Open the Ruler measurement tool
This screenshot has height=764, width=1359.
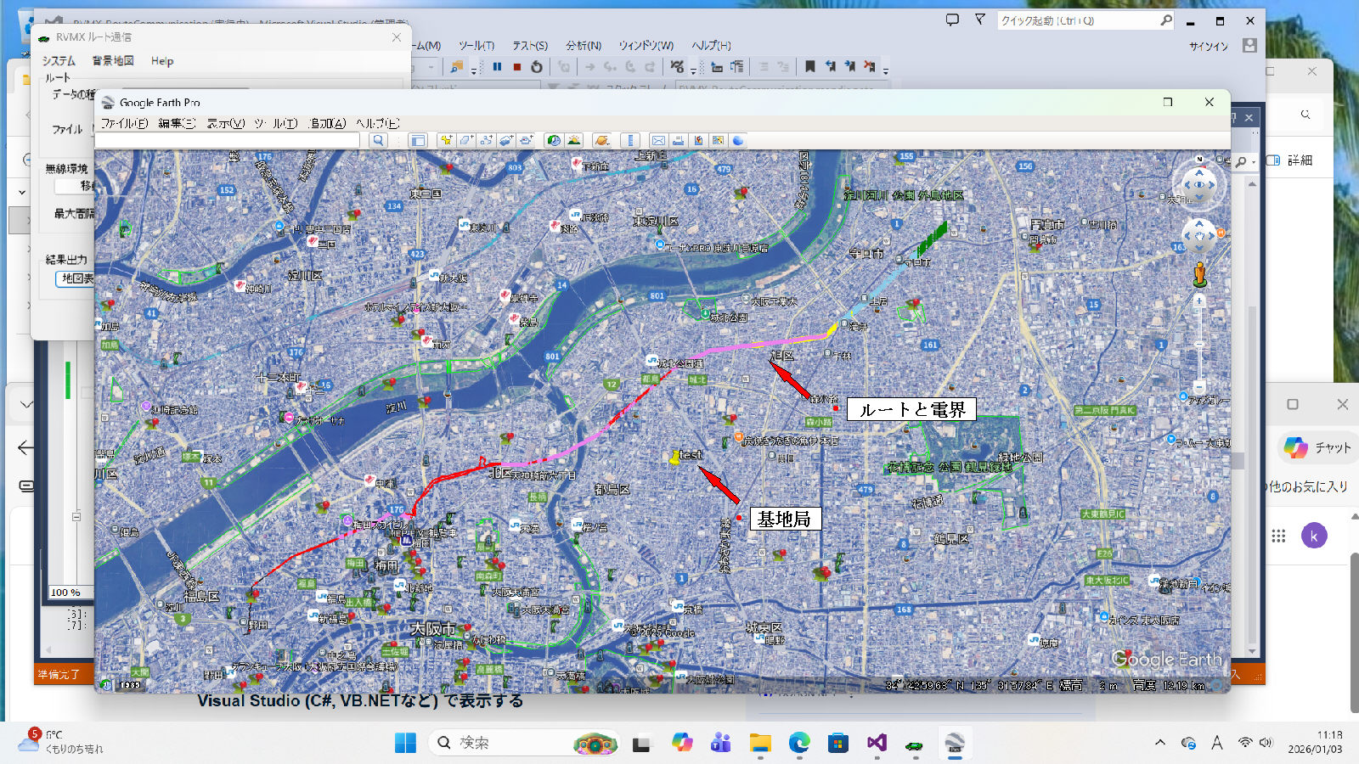(x=630, y=141)
